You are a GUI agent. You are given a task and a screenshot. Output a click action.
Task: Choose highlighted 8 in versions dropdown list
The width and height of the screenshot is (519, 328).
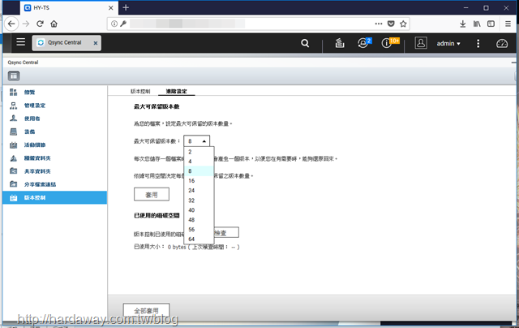click(x=199, y=171)
